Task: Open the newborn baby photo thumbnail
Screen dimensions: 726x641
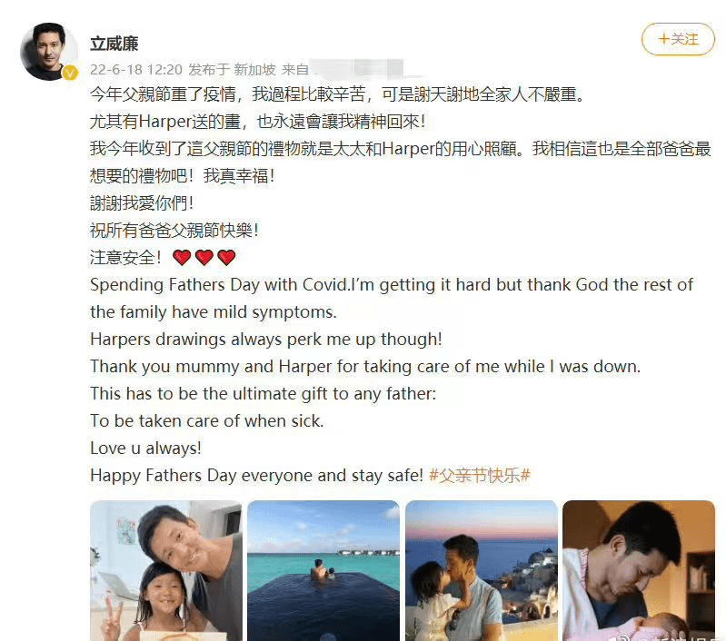Action: coord(639,570)
